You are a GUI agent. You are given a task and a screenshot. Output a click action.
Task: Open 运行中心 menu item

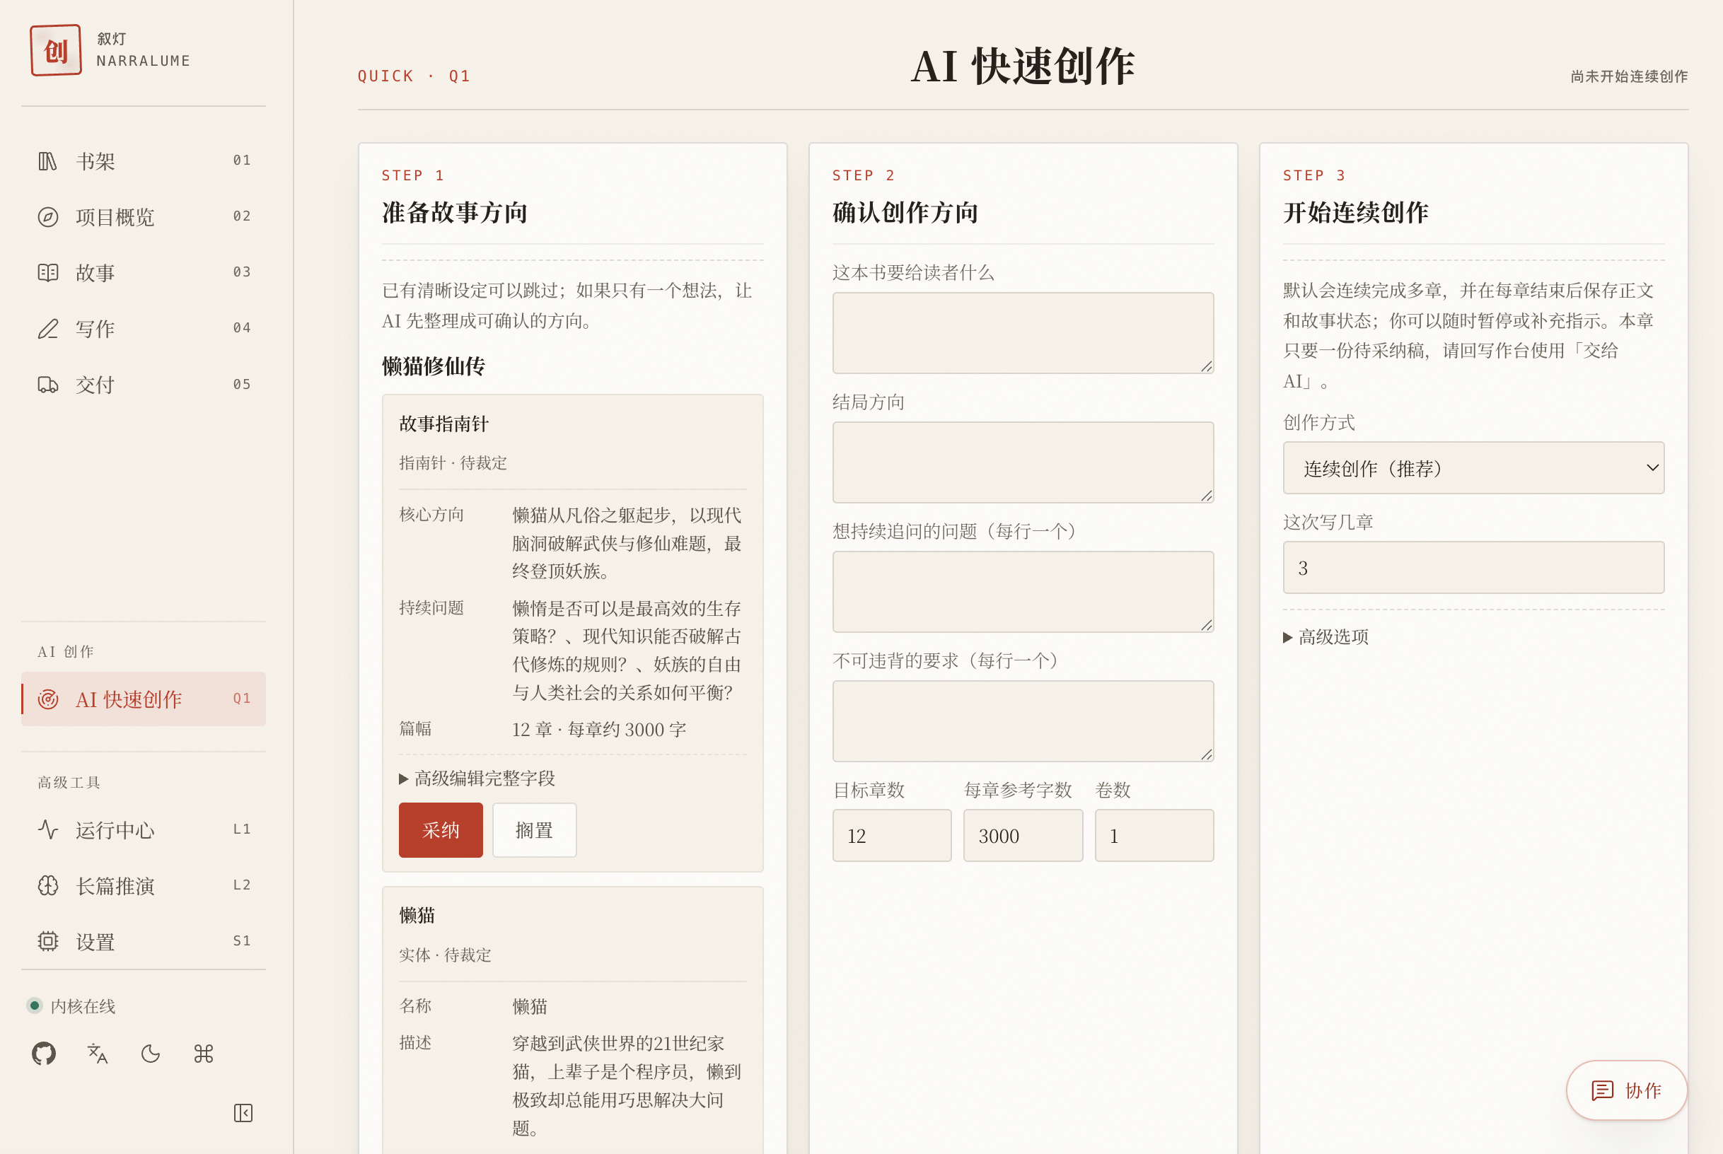pyautogui.click(x=144, y=829)
